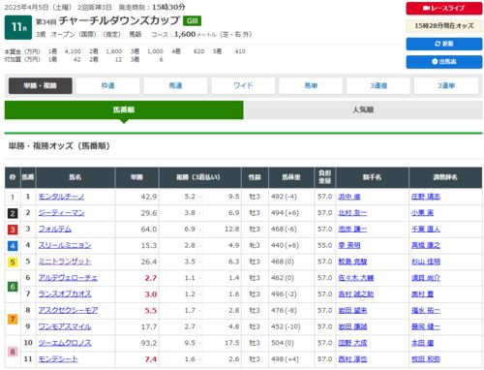Click the green 11R race badge
Screen dimensions: 484x370
[18, 27]
